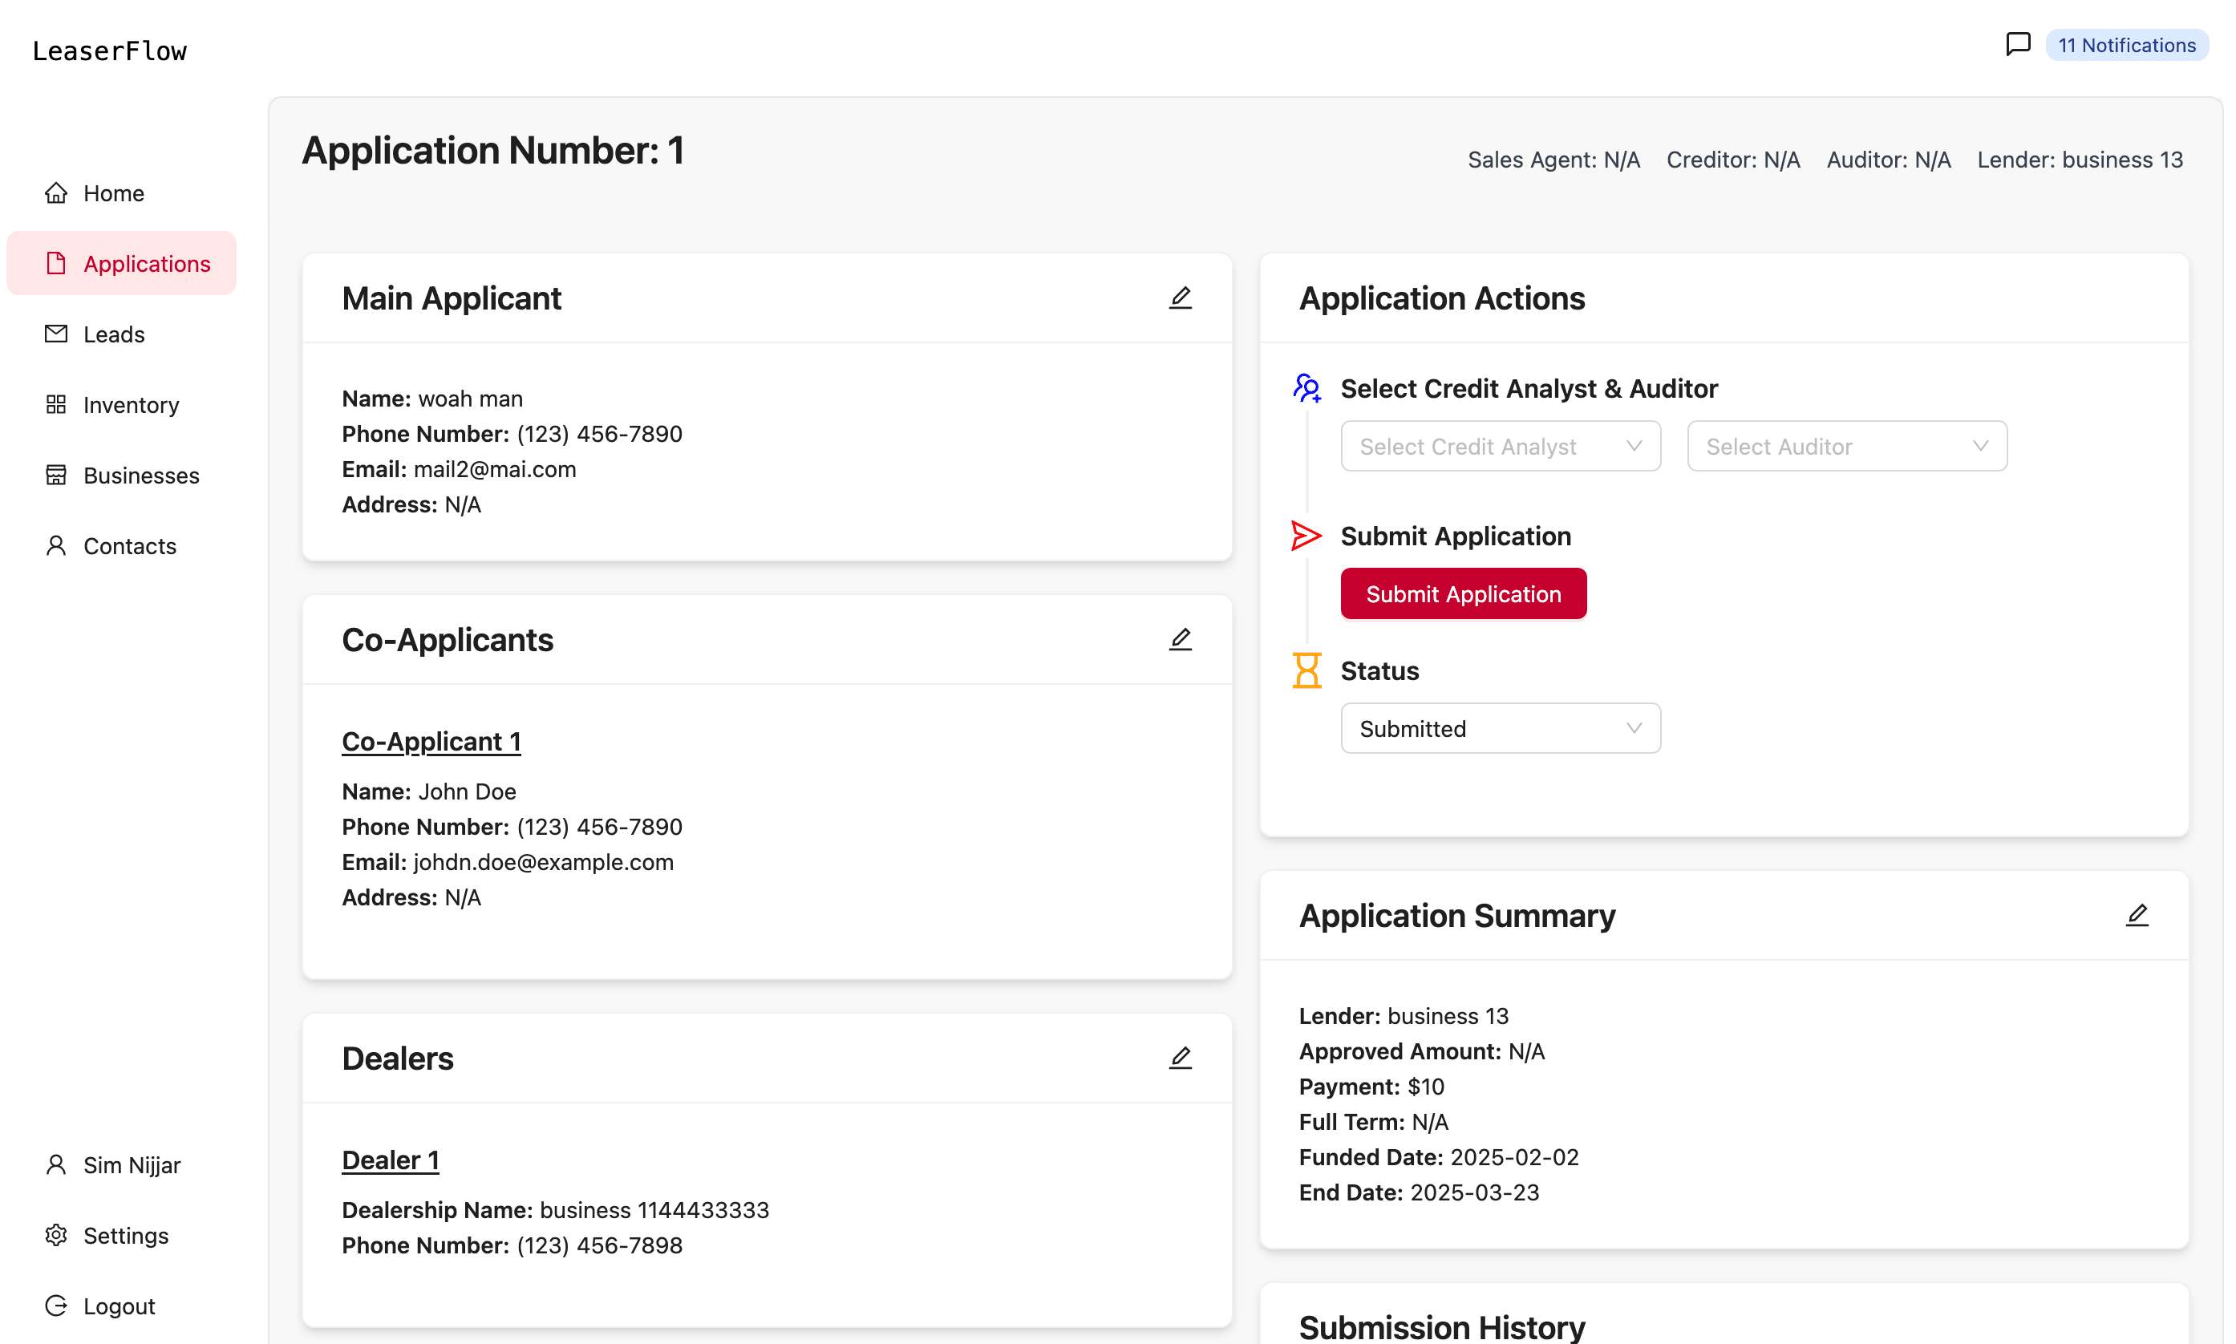Click the Funded Date 2025-02-02
The width and height of the screenshot is (2236, 1344).
pyautogui.click(x=1438, y=1157)
